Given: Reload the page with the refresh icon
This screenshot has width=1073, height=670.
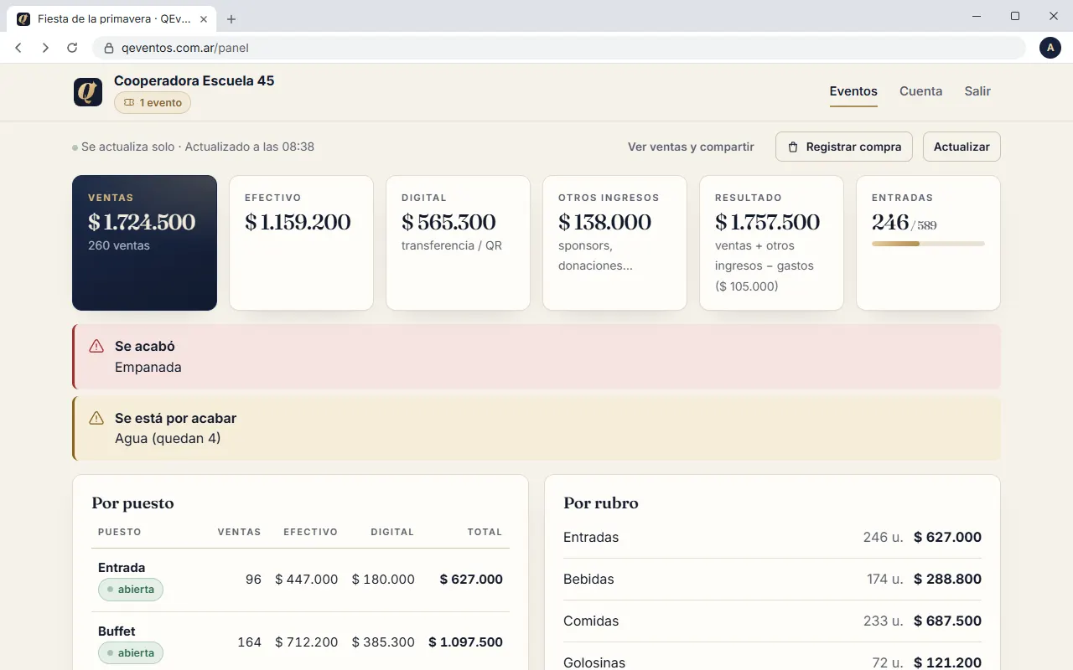Looking at the screenshot, I should 72,48.
